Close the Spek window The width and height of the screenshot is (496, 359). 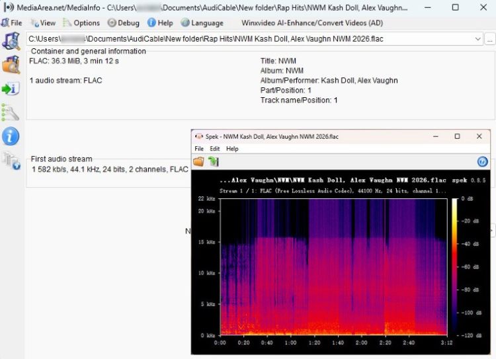tap(479, 136)
